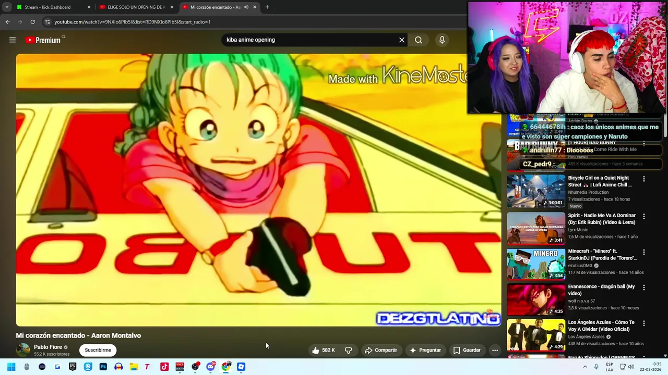Open Discord from the taskbar
This screenshot has height=375, width=668.
pos(210,367)
